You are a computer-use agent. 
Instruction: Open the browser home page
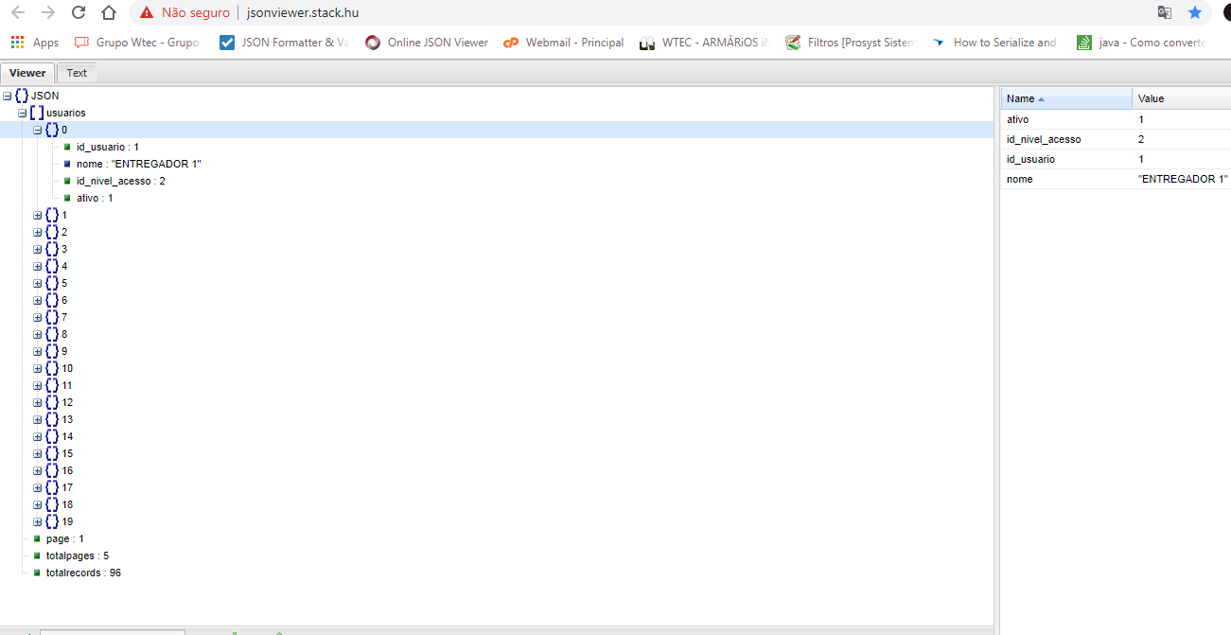109,12
